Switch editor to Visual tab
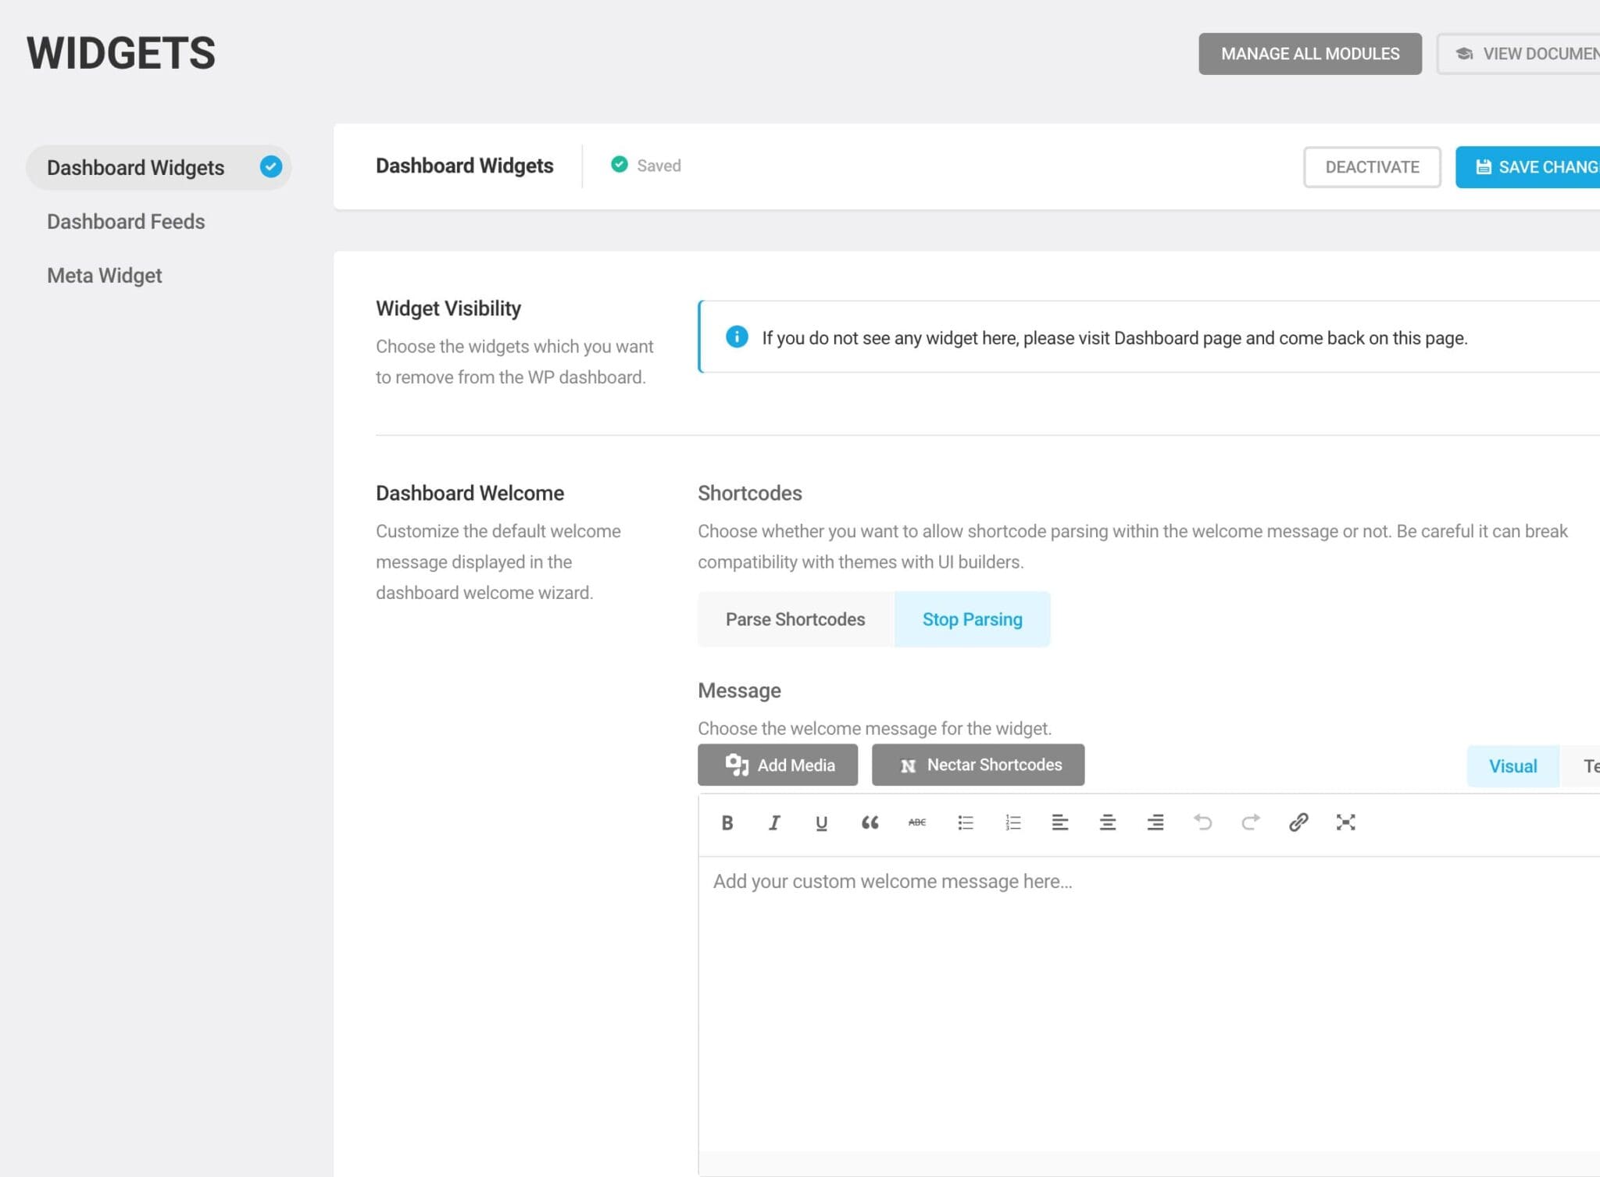This screenshot has height=1177, width=1600. pos(1512,766)
